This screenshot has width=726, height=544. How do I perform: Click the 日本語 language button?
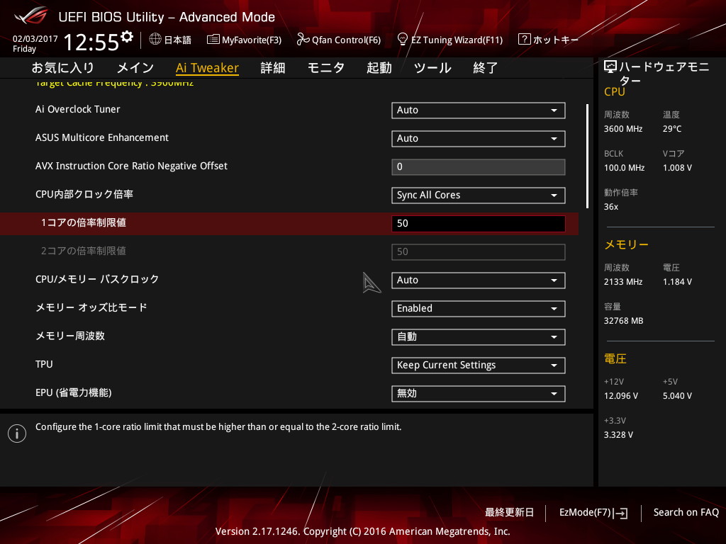pyautogui.click(x=170, y=40)
